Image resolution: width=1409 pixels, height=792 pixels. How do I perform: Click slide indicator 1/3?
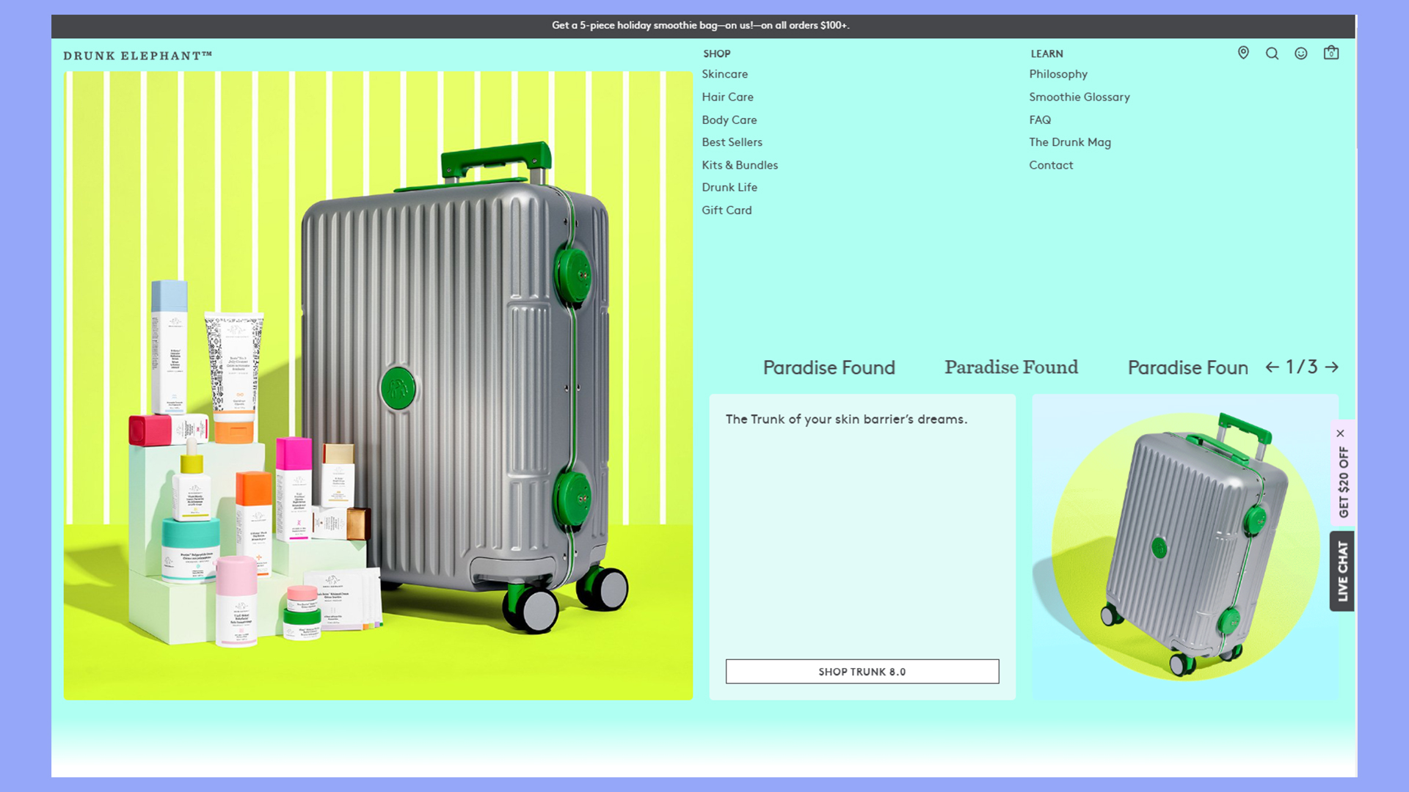tap(1300, 367)
